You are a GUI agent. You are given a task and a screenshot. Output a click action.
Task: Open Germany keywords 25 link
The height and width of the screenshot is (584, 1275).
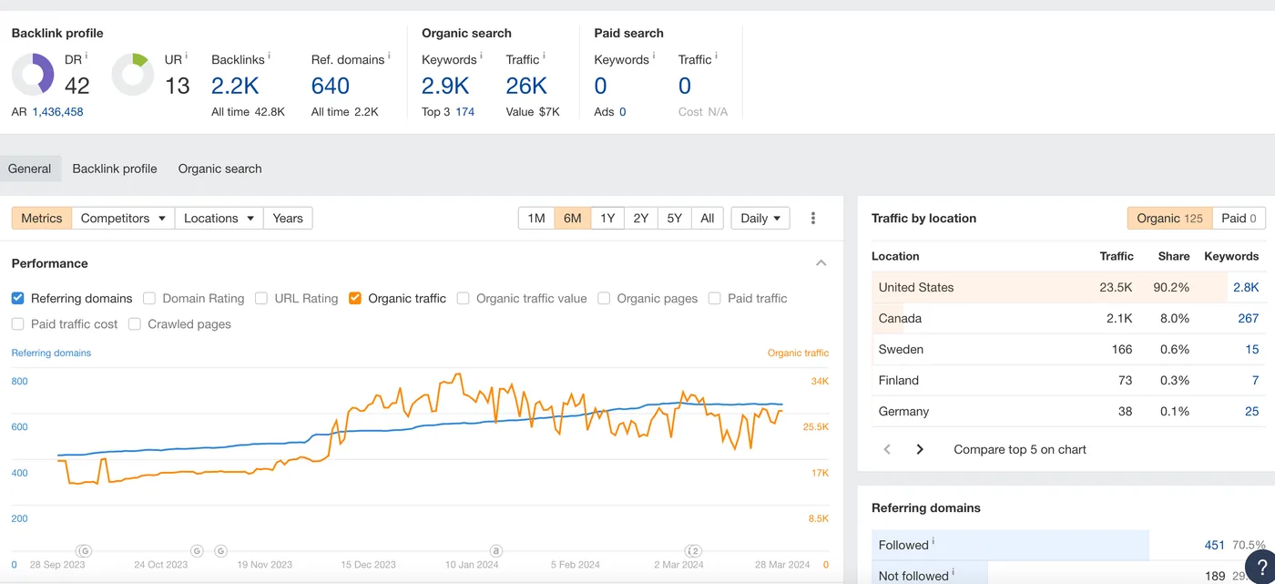pyautogui.click(x=1252, y=411)
